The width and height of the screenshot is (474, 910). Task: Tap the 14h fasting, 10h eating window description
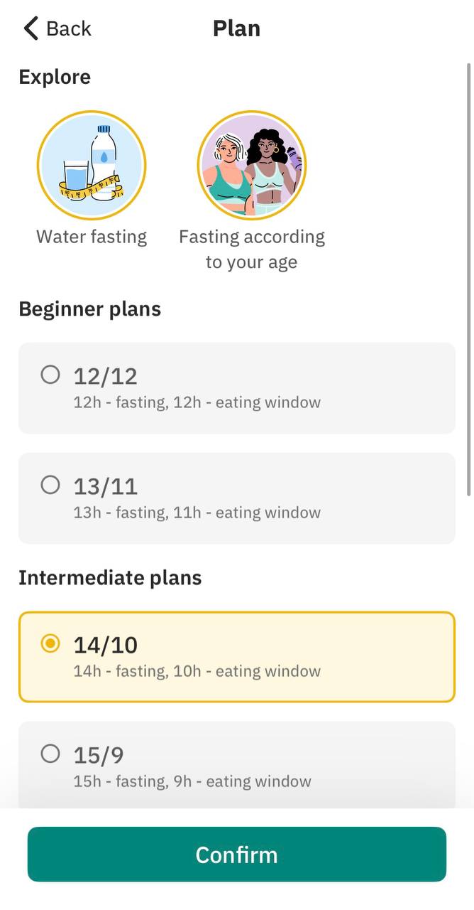pos(197,671)
